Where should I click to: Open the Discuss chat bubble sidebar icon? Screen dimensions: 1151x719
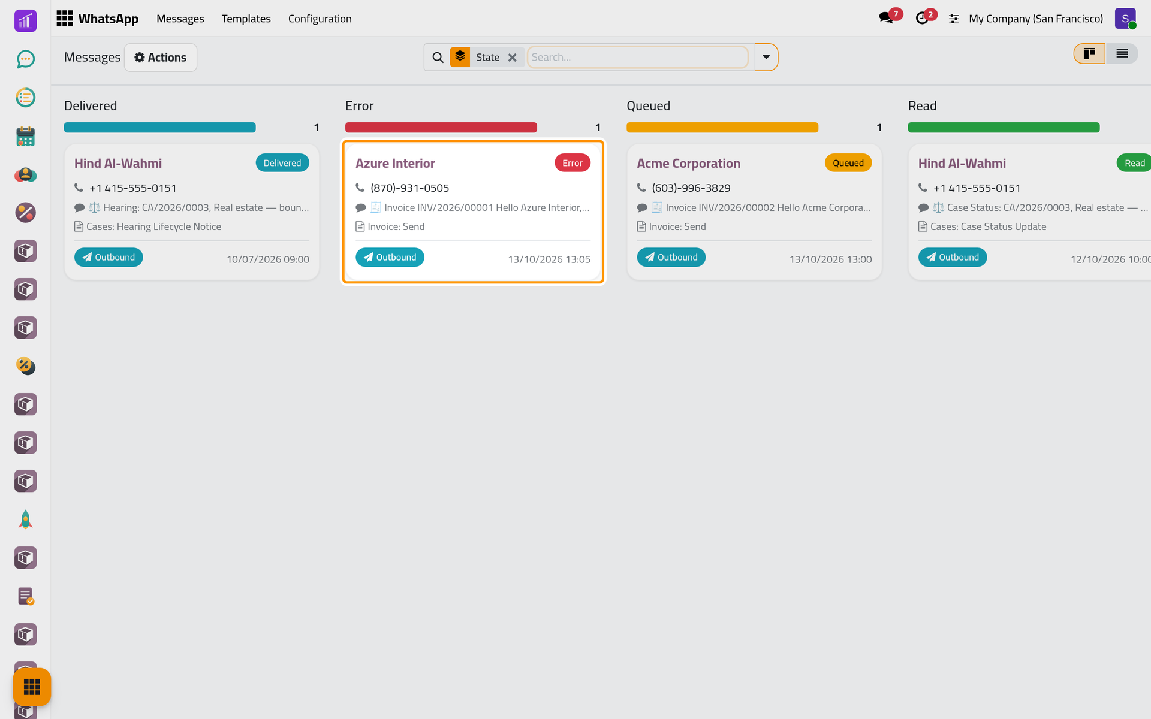(x=25, y=59)
